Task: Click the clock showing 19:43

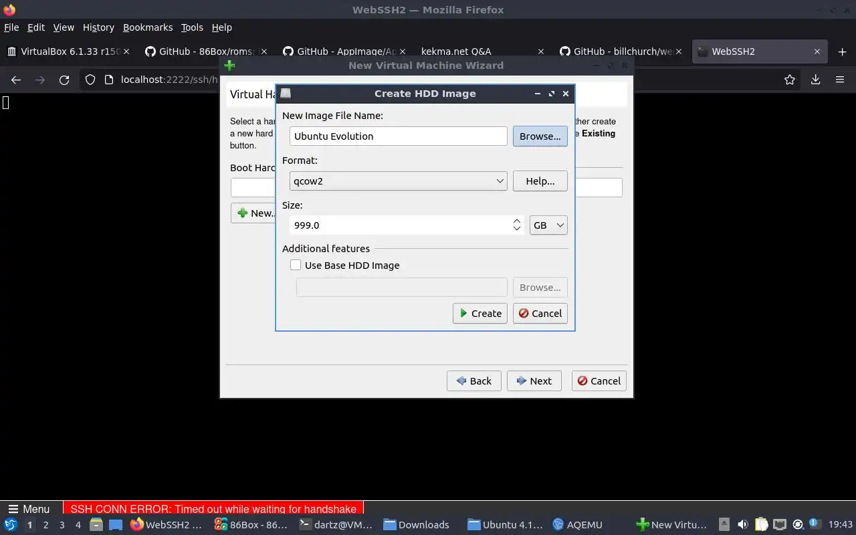Action: [x=840, y=525]
